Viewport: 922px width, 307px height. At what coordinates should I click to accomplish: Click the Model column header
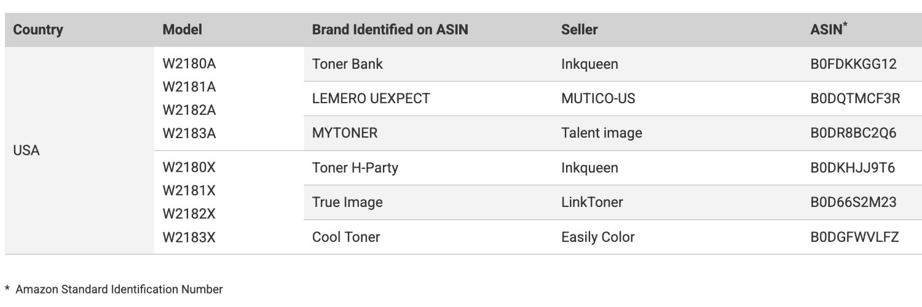182,29
